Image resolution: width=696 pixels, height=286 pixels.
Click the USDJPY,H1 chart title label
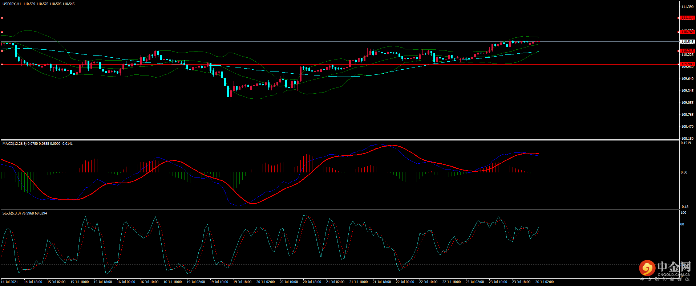tap(12, 4)
